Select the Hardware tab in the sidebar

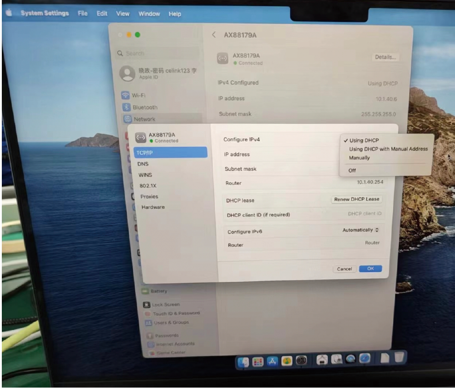tap(153, 207)
